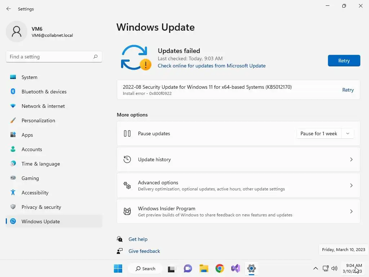The image size is (369, 277).
Task: Open Google Chrome from the taskbar
Action: tap(219, 268)
